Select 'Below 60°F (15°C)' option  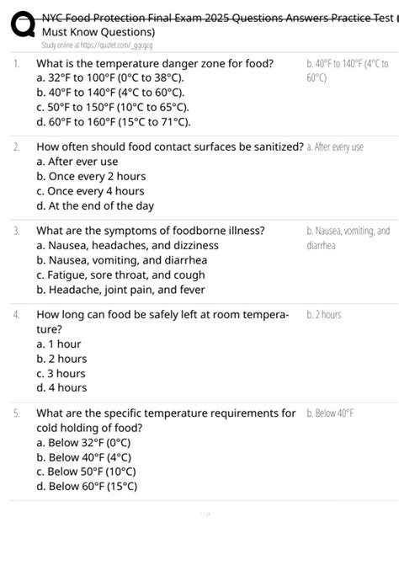point(87,487)
